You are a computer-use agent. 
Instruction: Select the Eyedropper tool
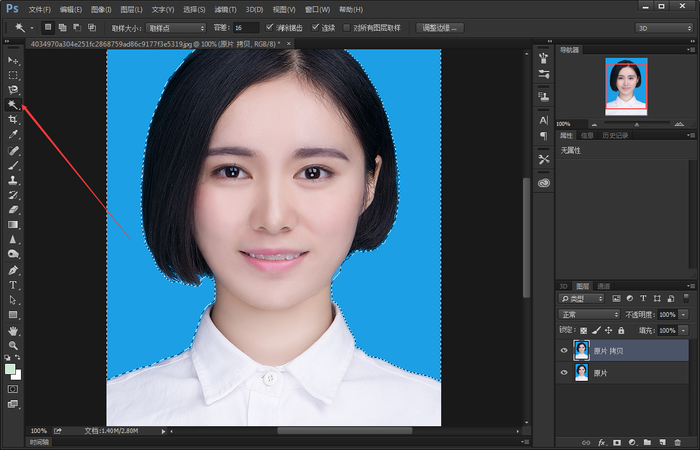pyautogui.click(x=12, y=134)
